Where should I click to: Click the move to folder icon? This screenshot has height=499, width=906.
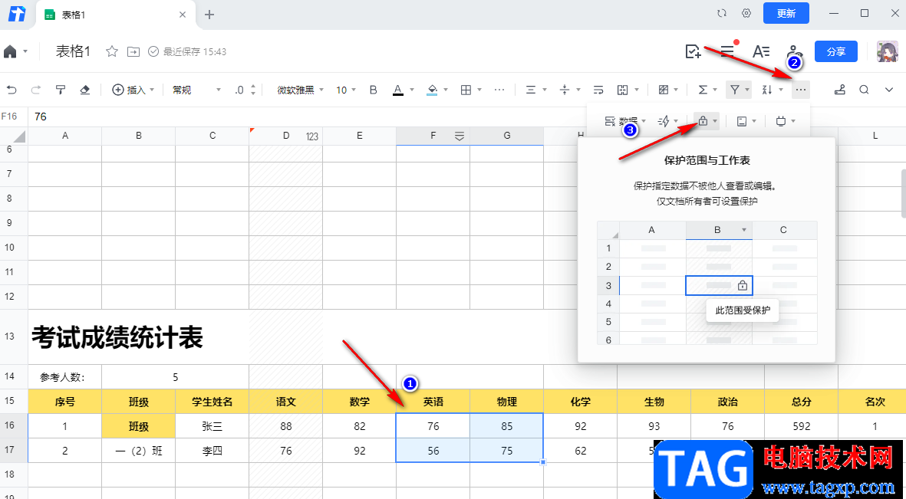pos(133,51)
